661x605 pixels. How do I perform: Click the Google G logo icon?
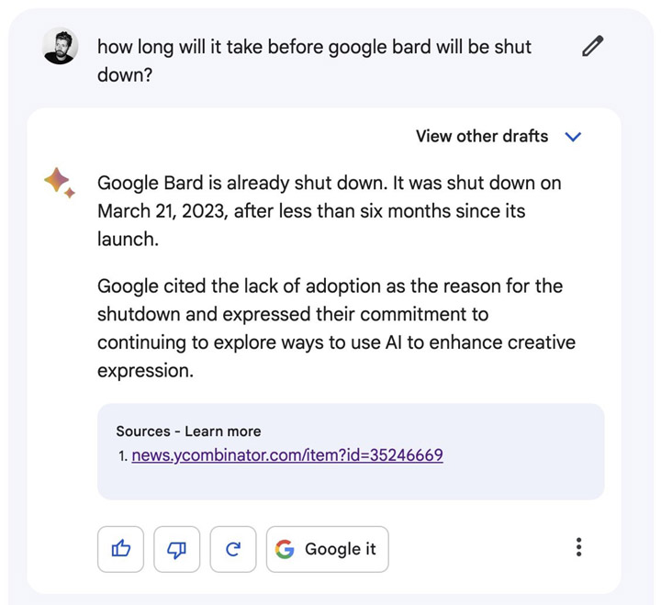(286, 549)
